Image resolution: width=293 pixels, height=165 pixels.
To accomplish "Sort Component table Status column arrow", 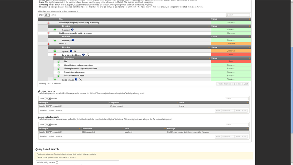I will point(249,58).
